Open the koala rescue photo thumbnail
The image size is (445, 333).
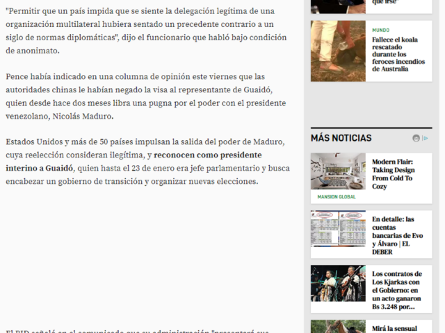(x=338, y=51)
